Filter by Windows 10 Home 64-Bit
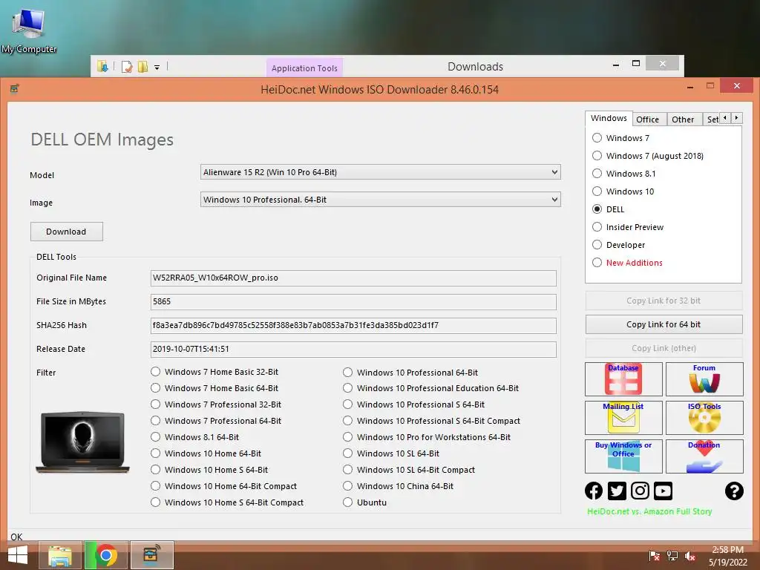The width and height of the screenshot is (760, 570). tap(155, 453)
